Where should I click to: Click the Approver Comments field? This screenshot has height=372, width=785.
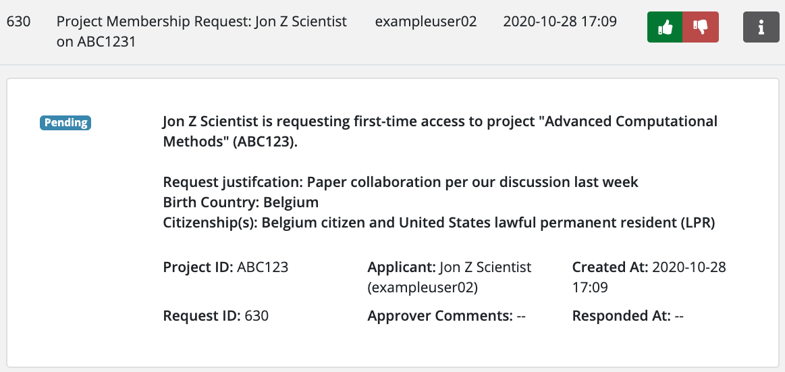446,315
